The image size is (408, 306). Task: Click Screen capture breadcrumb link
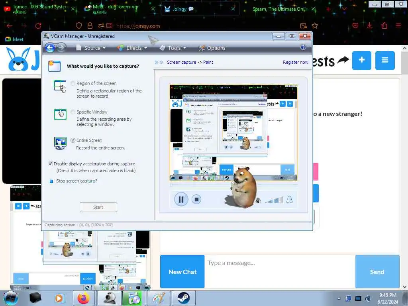182,62
